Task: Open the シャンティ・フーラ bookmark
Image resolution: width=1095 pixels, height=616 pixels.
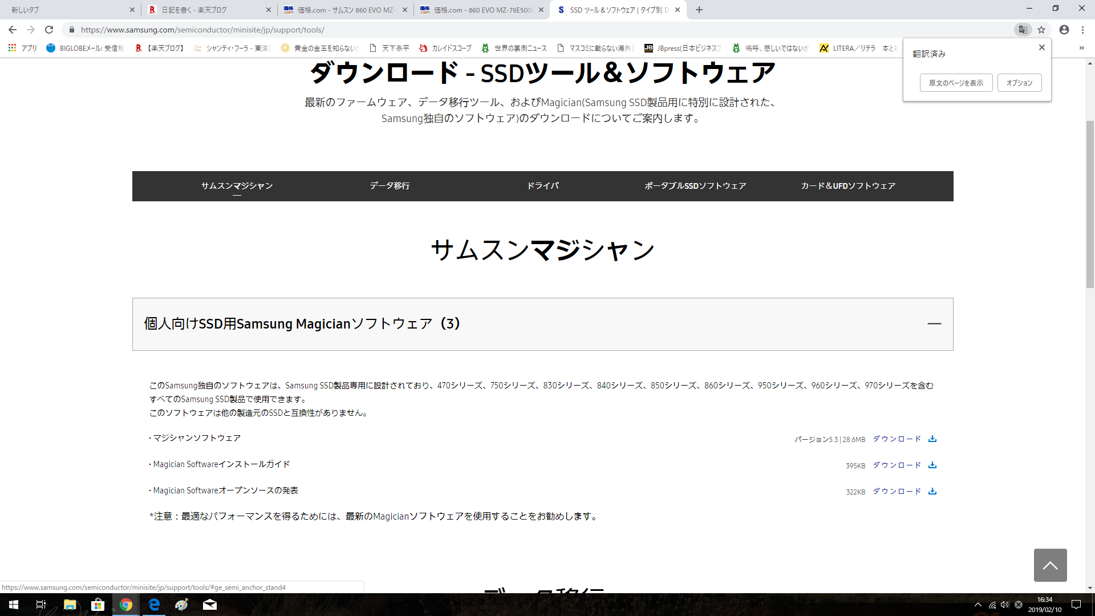Action: [x=232, y=48]
